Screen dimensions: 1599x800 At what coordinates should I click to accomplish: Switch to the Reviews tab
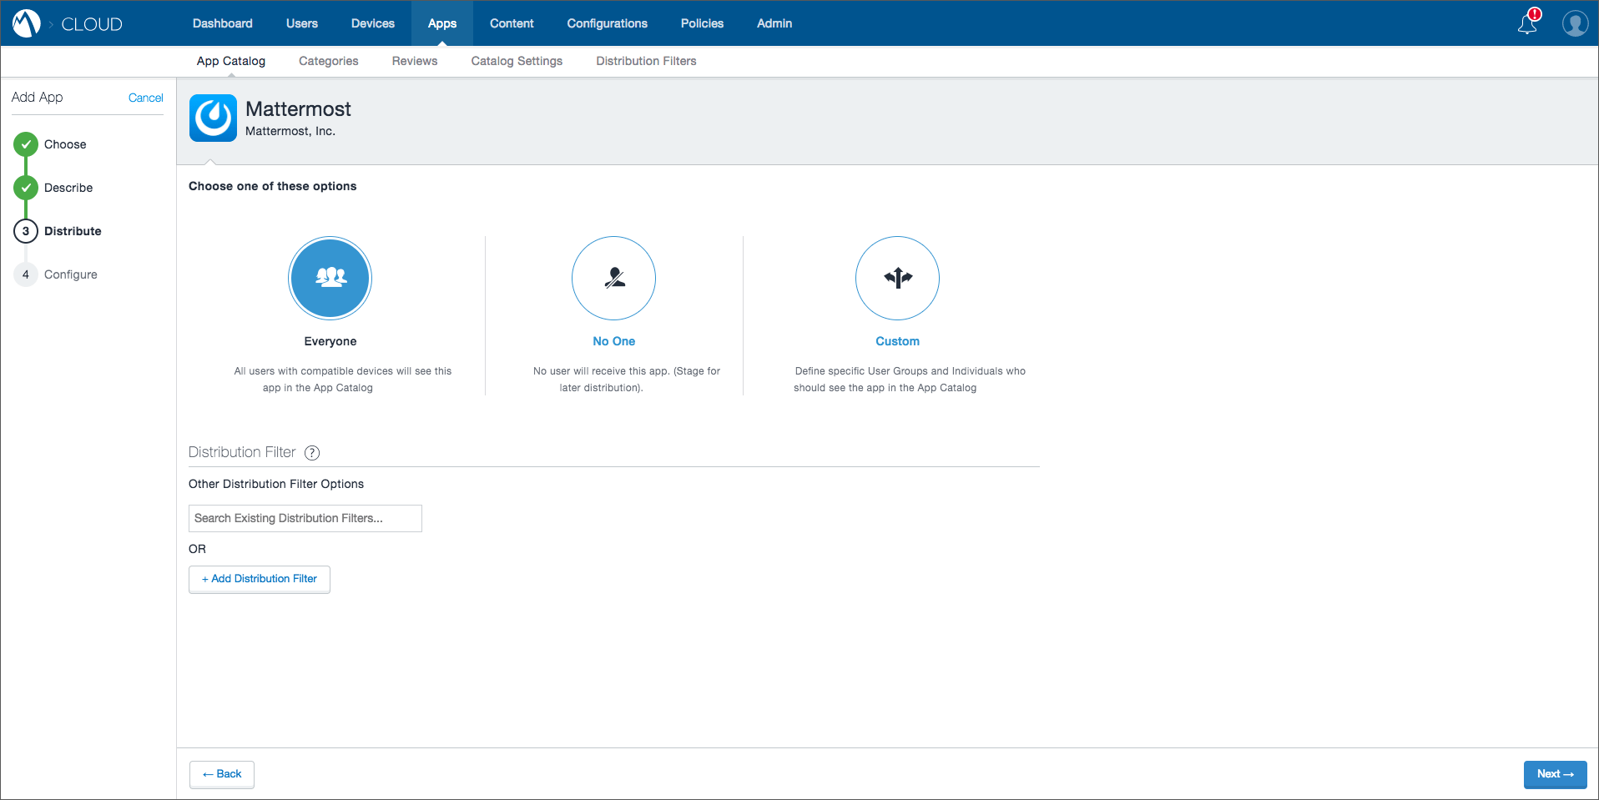[415, 61]
